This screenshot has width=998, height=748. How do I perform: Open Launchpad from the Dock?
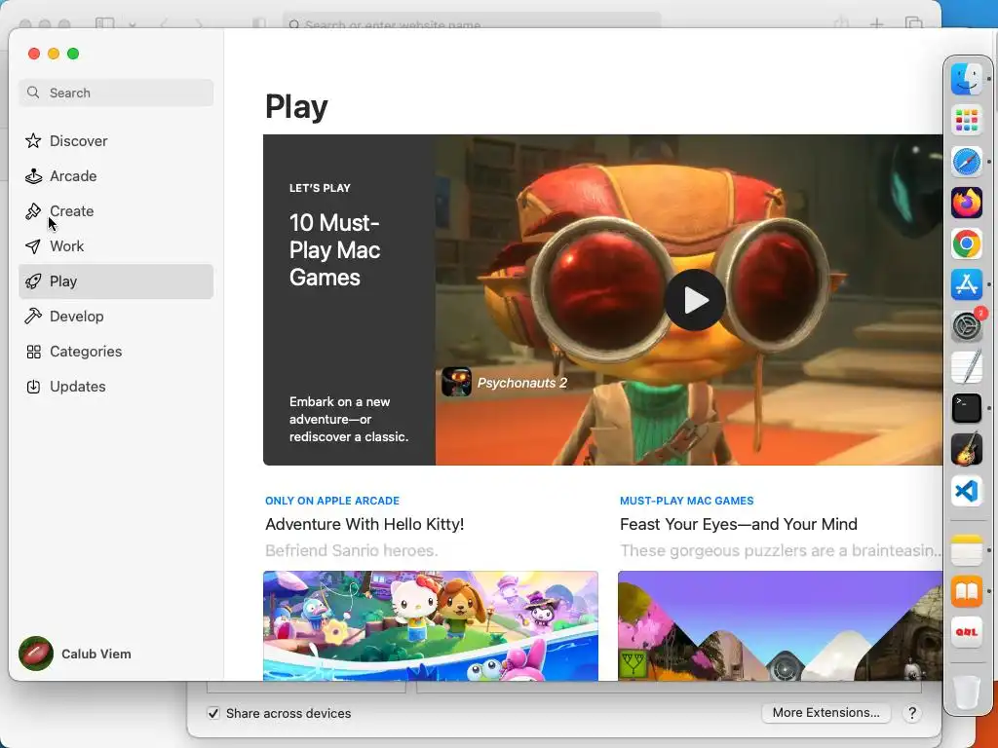click(x=966, y=120)
